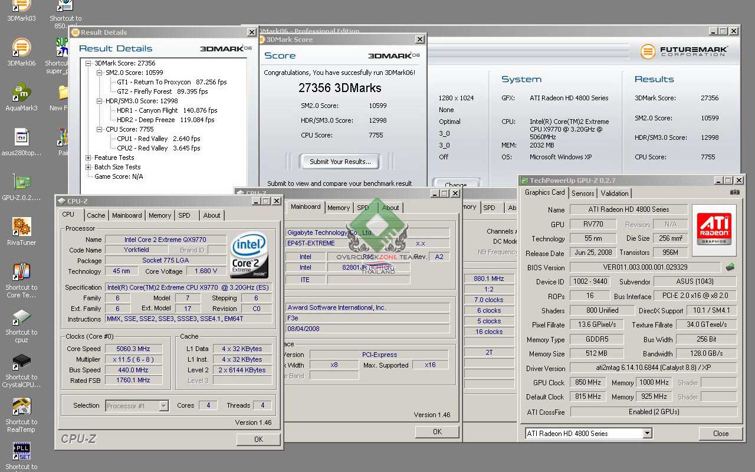This screenshot has width=755, height=472.
Task: Click the Multiplier value x 11.5
Action: 134,359
